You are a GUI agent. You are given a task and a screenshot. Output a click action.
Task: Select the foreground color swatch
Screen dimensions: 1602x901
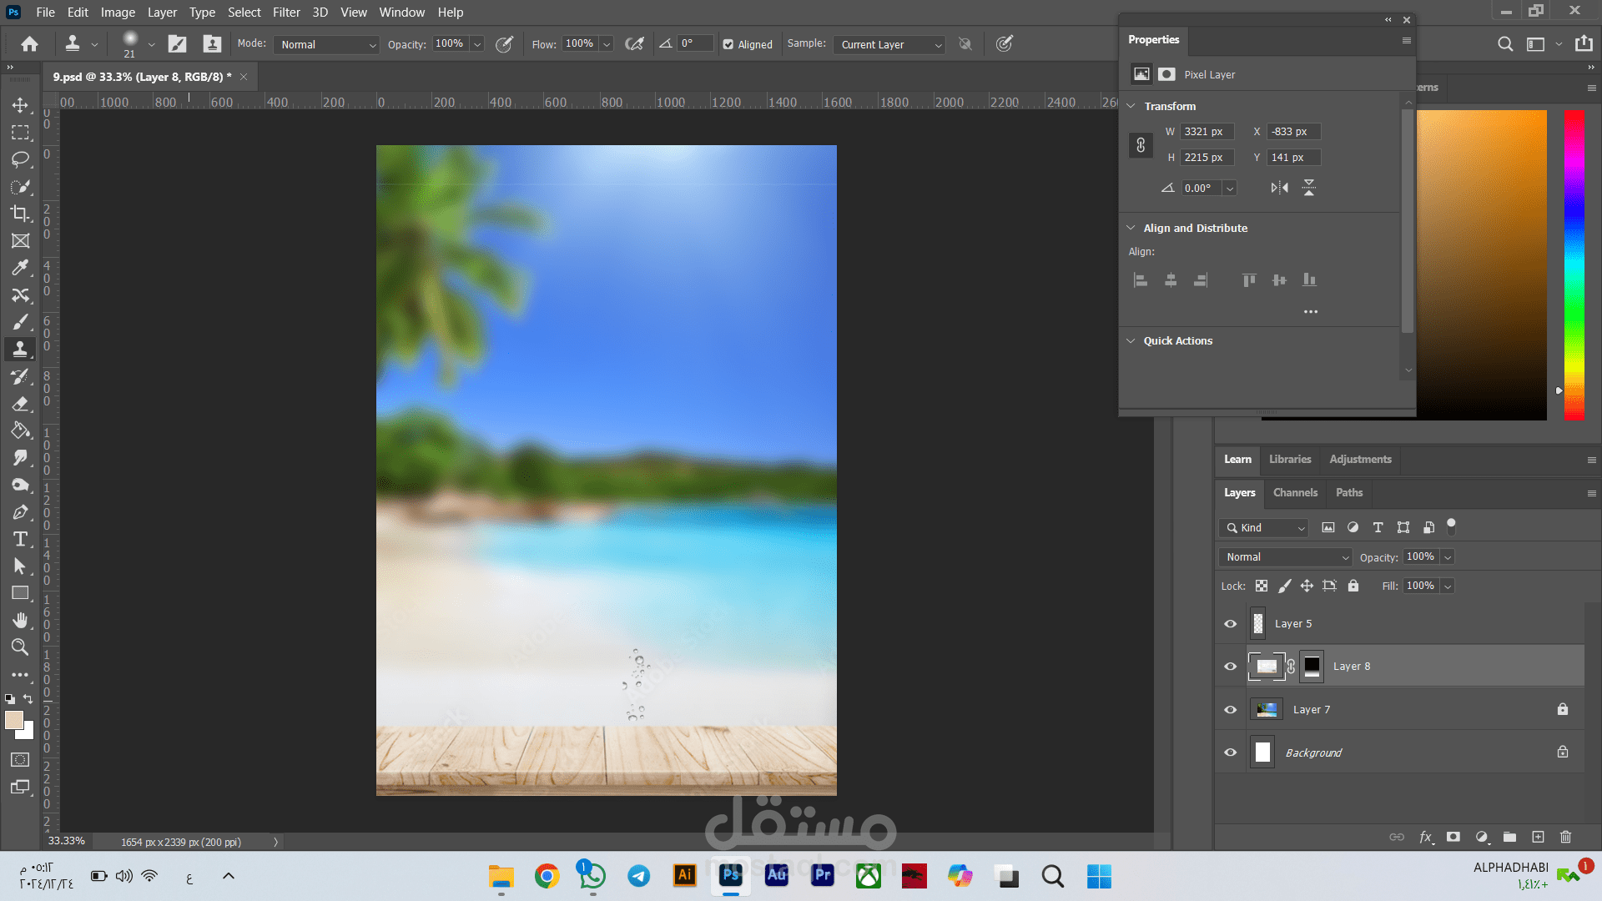(x=14, y=721)
